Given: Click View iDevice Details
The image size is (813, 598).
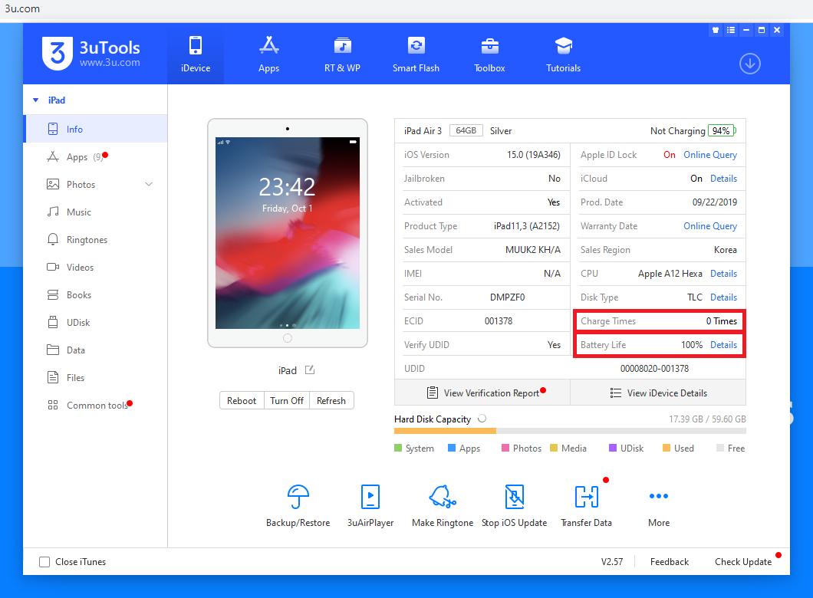Looking at the screenshot, I should point(659,393).
